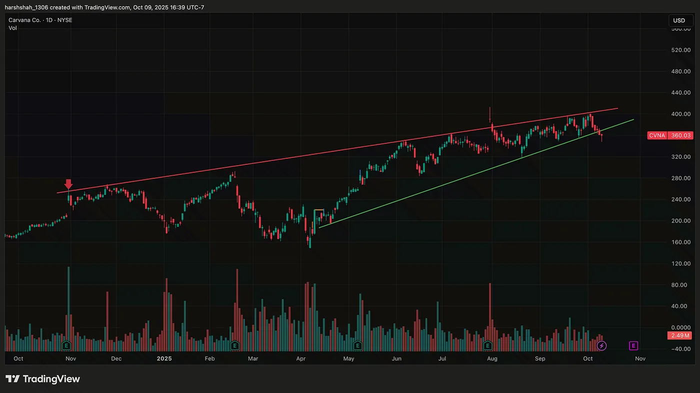Image resolution: width=700 pixels, height=393 pixels.
Task: Open the earnings E marker between Feb and Mar
Action: coord(234,345)
